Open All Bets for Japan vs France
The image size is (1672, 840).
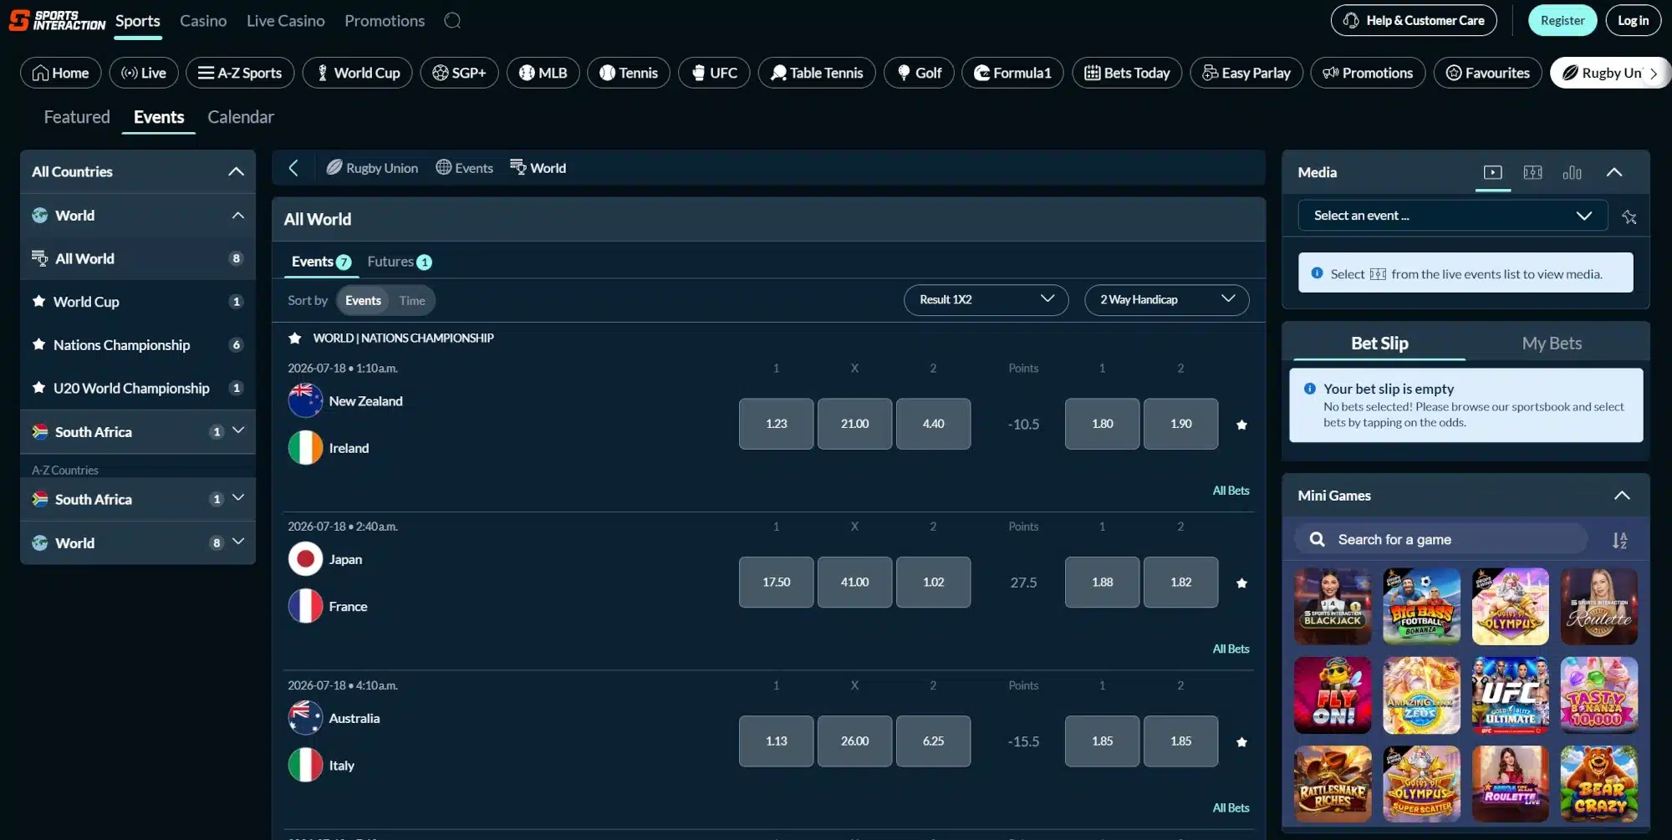[1231, 649]
